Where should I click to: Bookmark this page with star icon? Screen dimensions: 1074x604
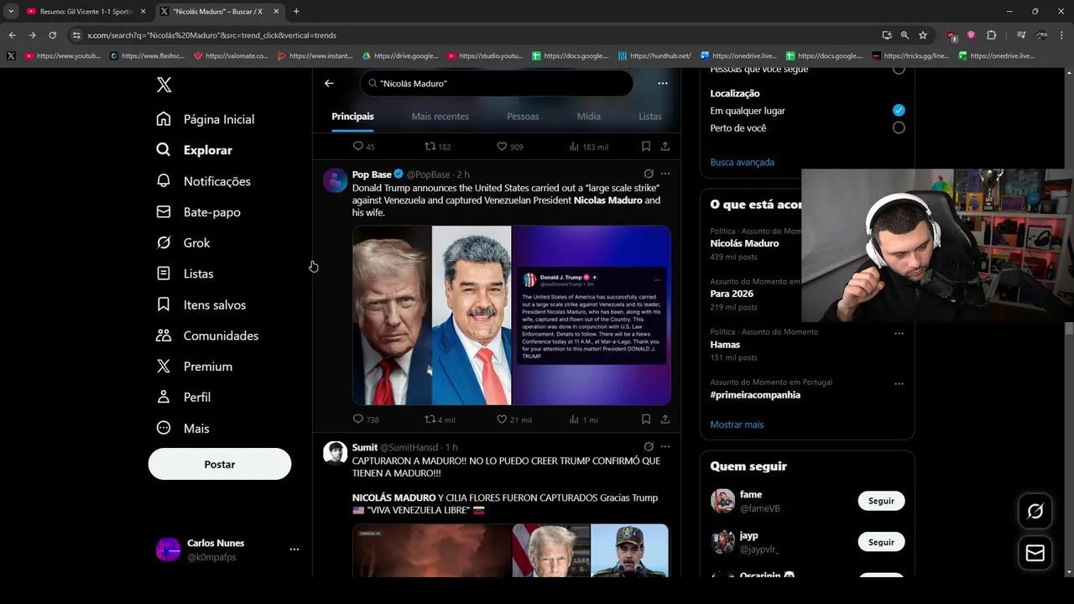(923, 35)
